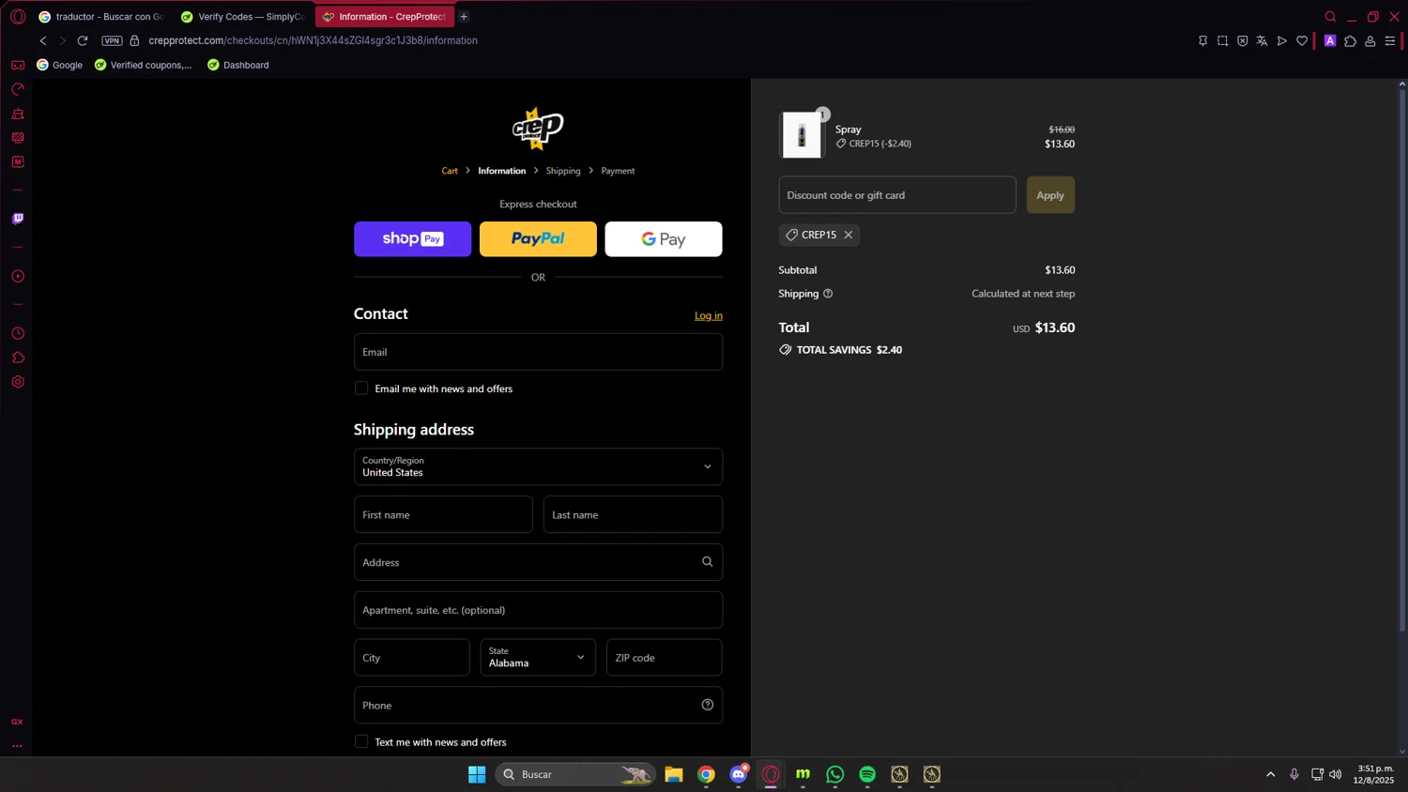Viewport: 1408px width, 792px height.
Task: Pay with Shop Pay express button
Action: coord(412,239)
